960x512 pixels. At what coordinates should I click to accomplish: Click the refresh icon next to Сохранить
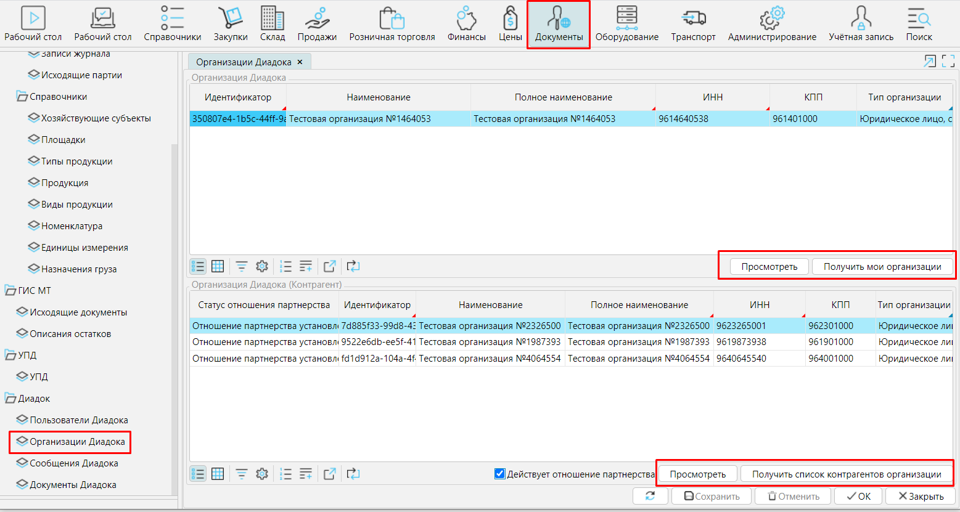[650, 496]
